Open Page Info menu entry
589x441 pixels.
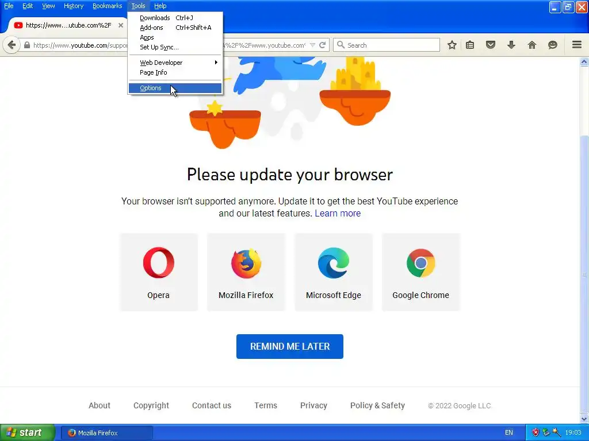pyautogui.click(x=175, y=72)
